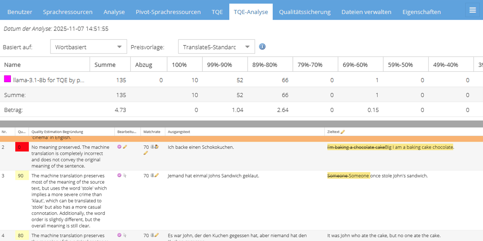483x241 pixels.
Task: Click the user icon in row 2 Matchrate cell
Action: tap(156, 147)
